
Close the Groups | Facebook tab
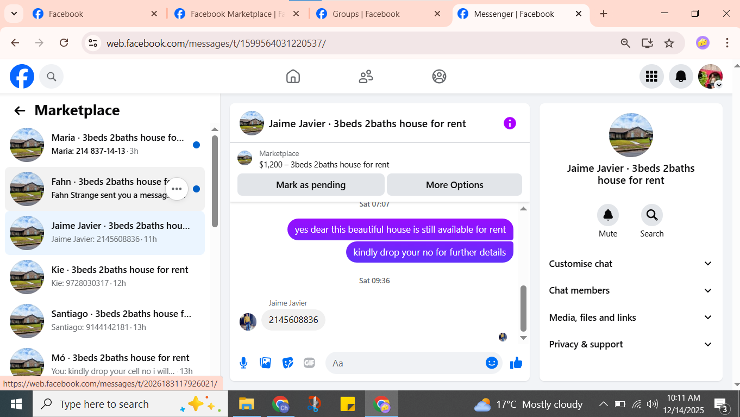[x=437, y=14]
